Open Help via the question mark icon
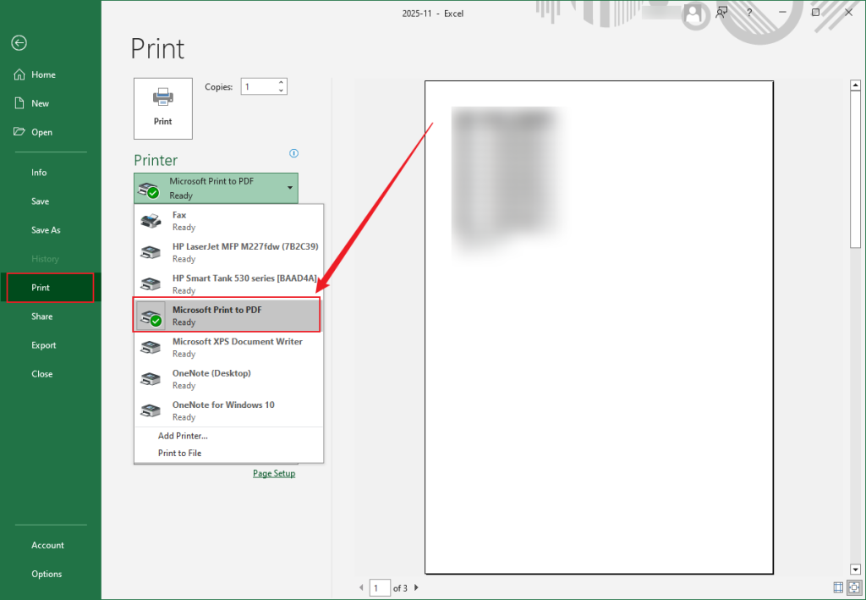 coord(750,13)
